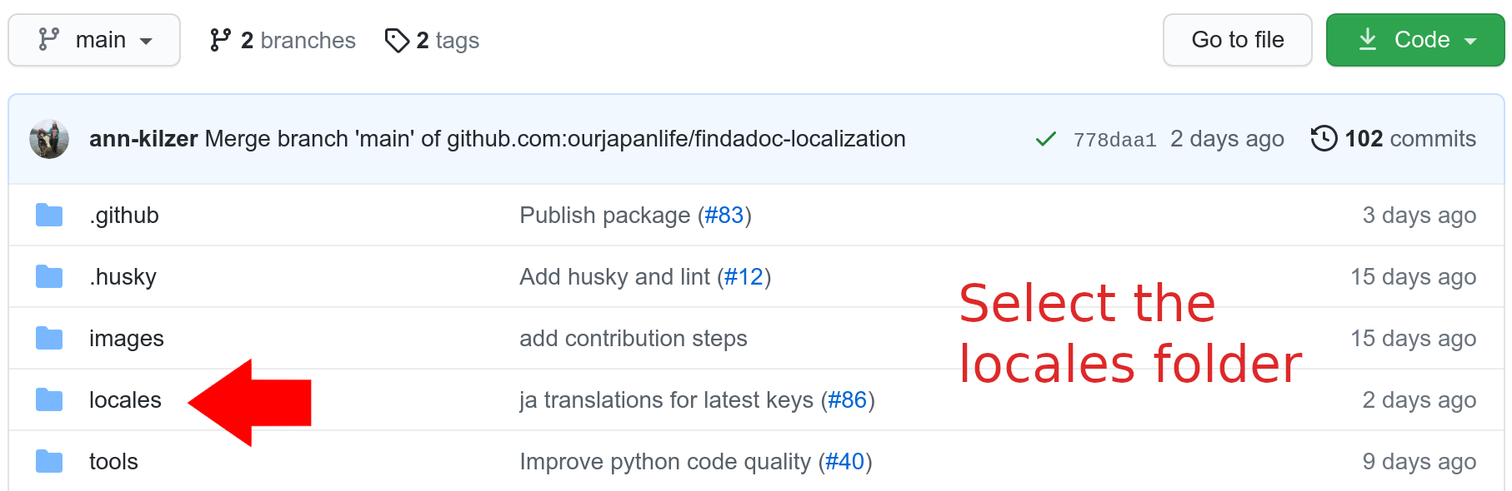Open Improve python code quality commit message
1512x491 pixels.
coord(665,462)
